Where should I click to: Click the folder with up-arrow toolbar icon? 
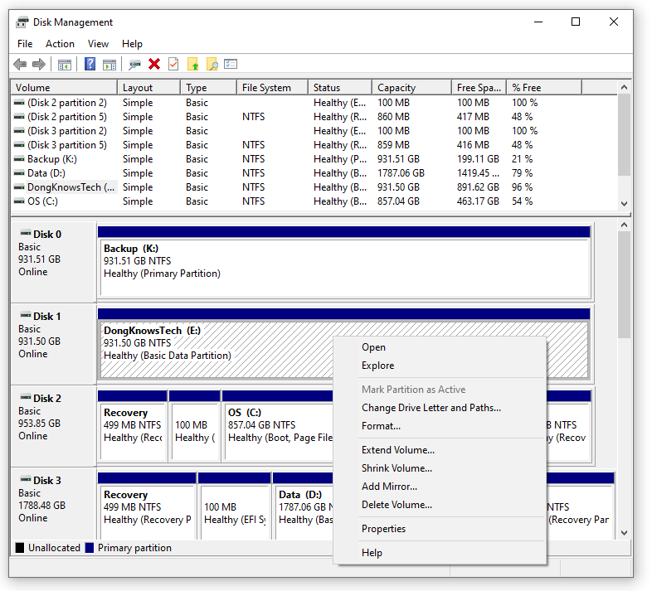[x=192, y=65]
